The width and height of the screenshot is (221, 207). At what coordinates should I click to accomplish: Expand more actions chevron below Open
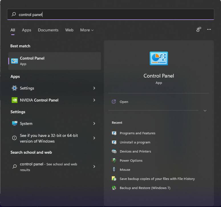205,111
